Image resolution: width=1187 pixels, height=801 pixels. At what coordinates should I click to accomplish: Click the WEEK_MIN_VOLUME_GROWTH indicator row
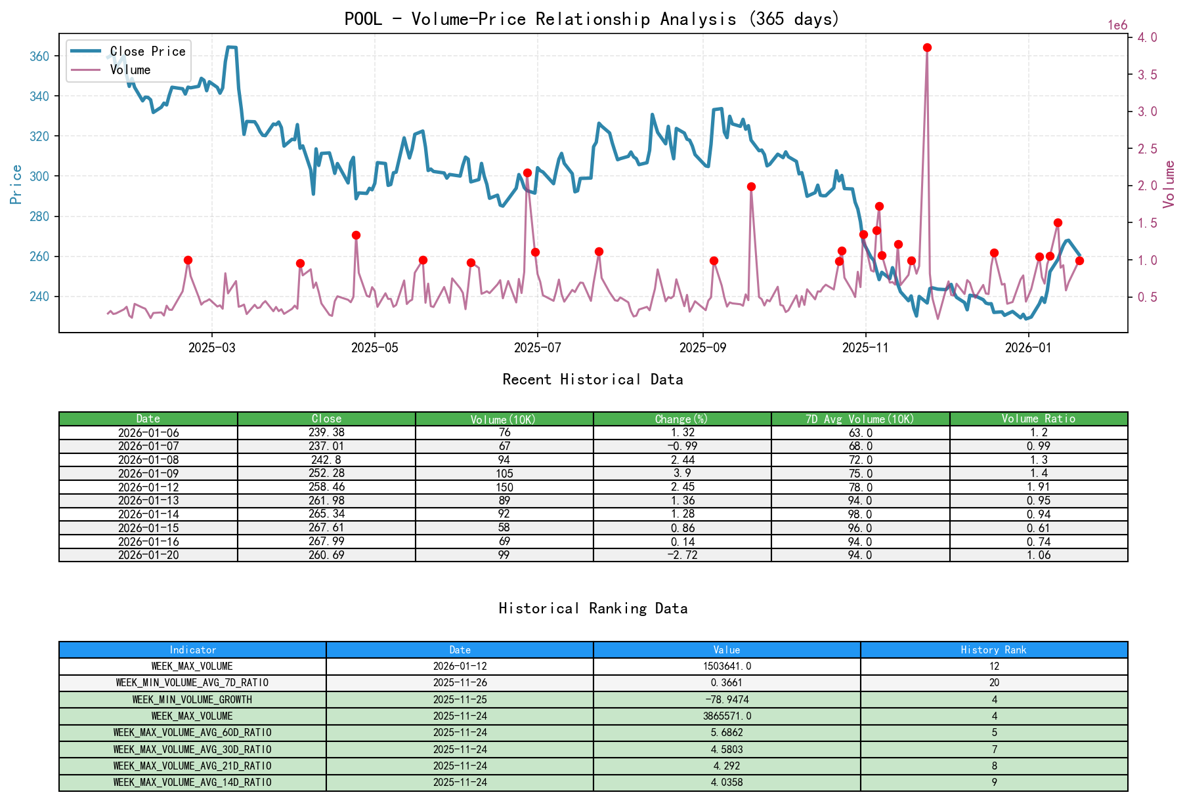pyautogui.click(x=192, y=699)
